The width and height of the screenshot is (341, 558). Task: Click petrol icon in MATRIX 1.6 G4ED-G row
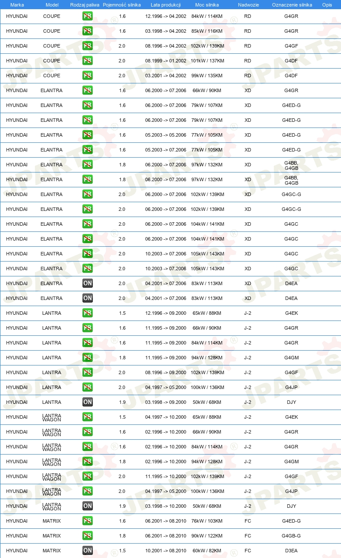[87, 521]
